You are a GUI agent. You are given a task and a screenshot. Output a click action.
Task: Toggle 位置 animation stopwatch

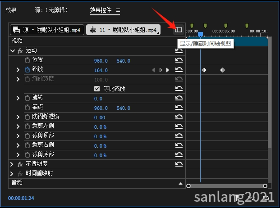pyautogui.click(x=28, y=60)
